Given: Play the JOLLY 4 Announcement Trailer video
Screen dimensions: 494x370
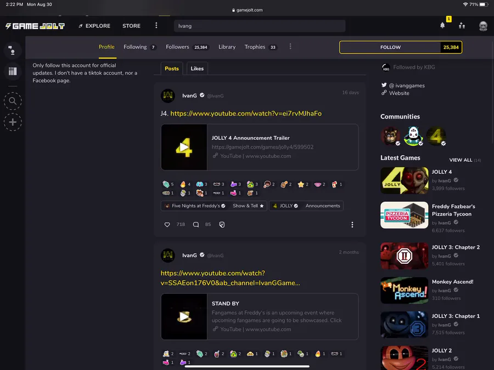Looking at the screenshot, I should point(184,147).
